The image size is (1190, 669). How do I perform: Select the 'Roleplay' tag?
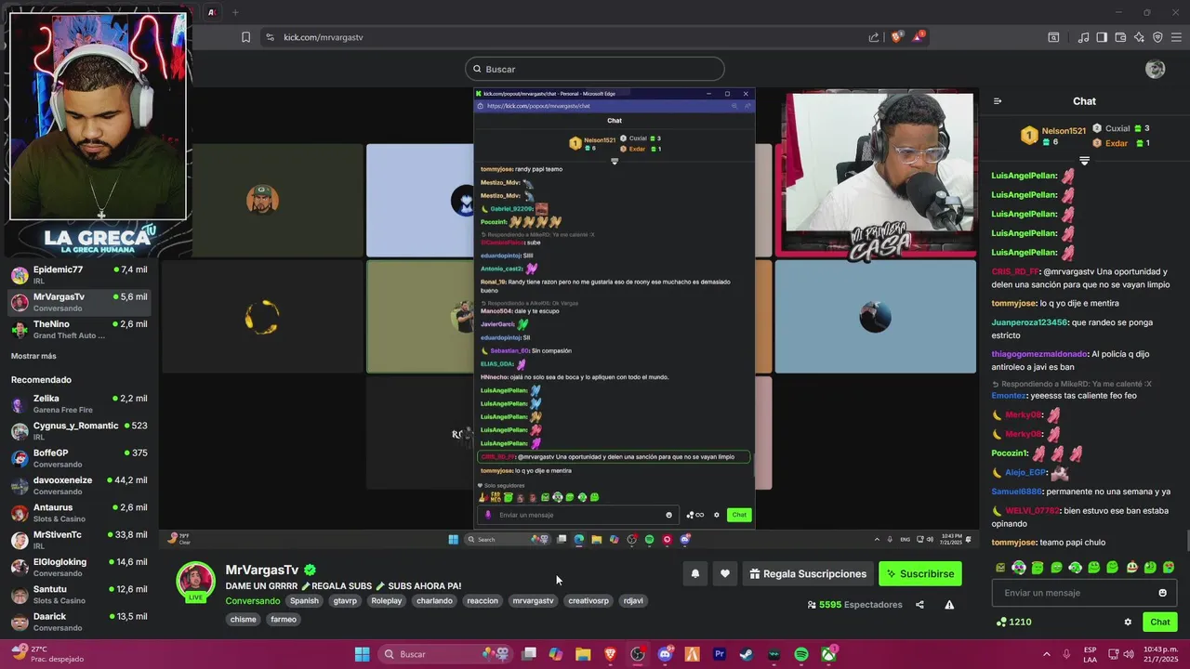tap(387, 601)
